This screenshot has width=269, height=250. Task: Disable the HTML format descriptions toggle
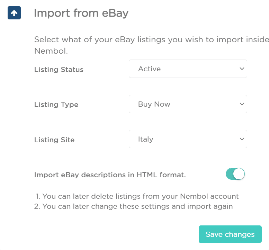pos(235,174)
